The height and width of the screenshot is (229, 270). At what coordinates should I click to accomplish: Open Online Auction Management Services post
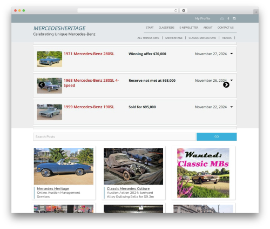pos(58,195)
